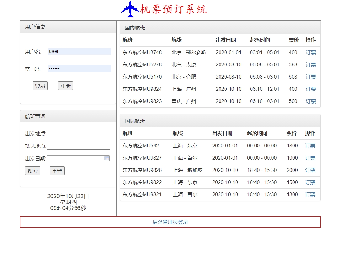Book flight 东方航空MU9824 from 上海
The image size is (350, 256).
click(x=310, y=89)
